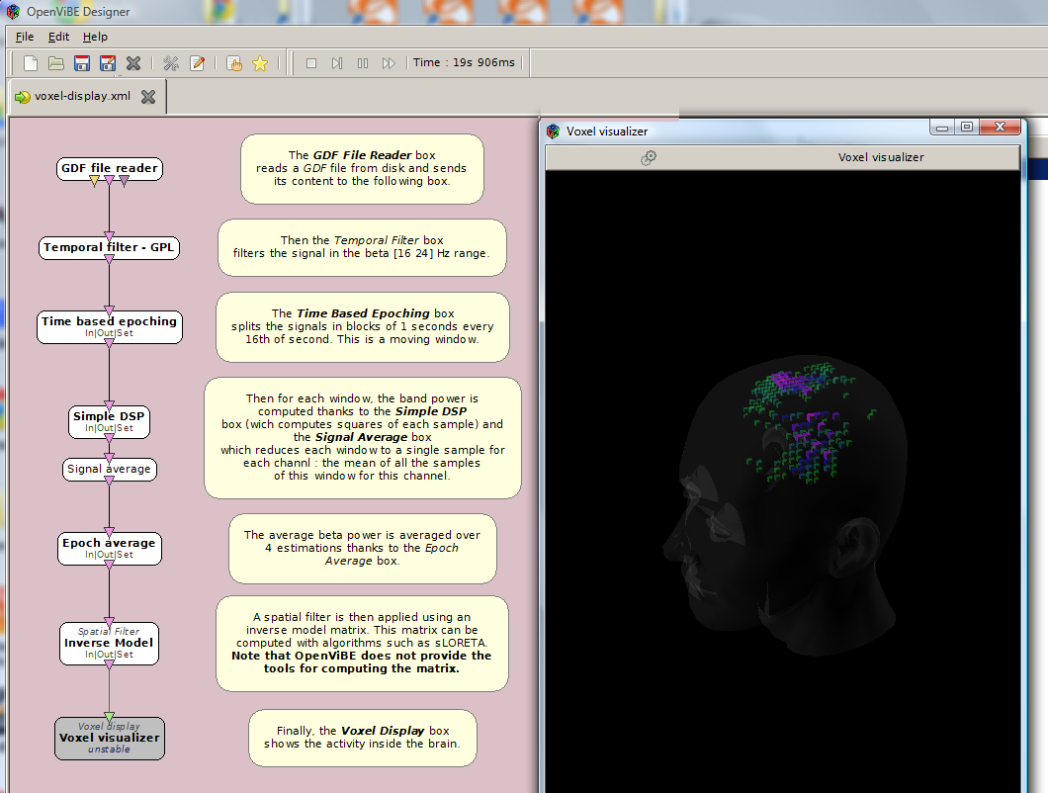Switch to the voxel-display.xml tab
This screenshot has width=1048, height=793.
[x=84, y=96]
